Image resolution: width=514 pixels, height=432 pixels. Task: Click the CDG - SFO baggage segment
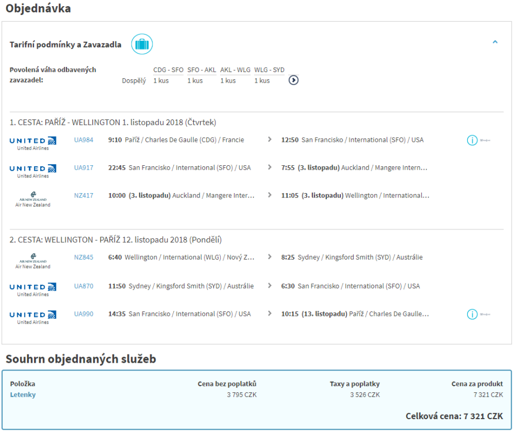tap(168, 70)
